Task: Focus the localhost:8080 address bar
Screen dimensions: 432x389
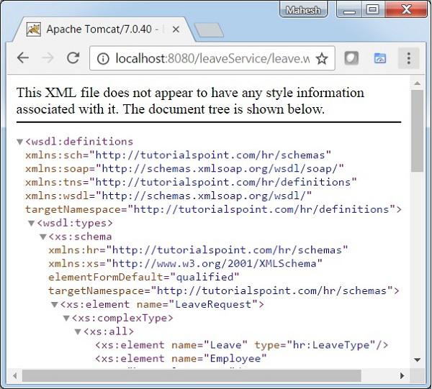Action: (x=212, y=58)
